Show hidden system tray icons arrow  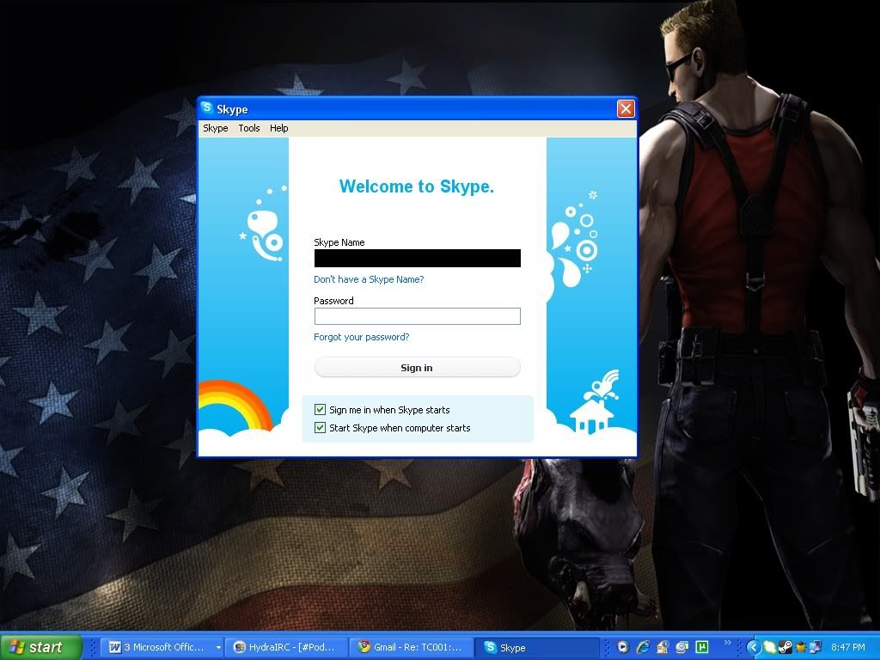tap(754, 647)
